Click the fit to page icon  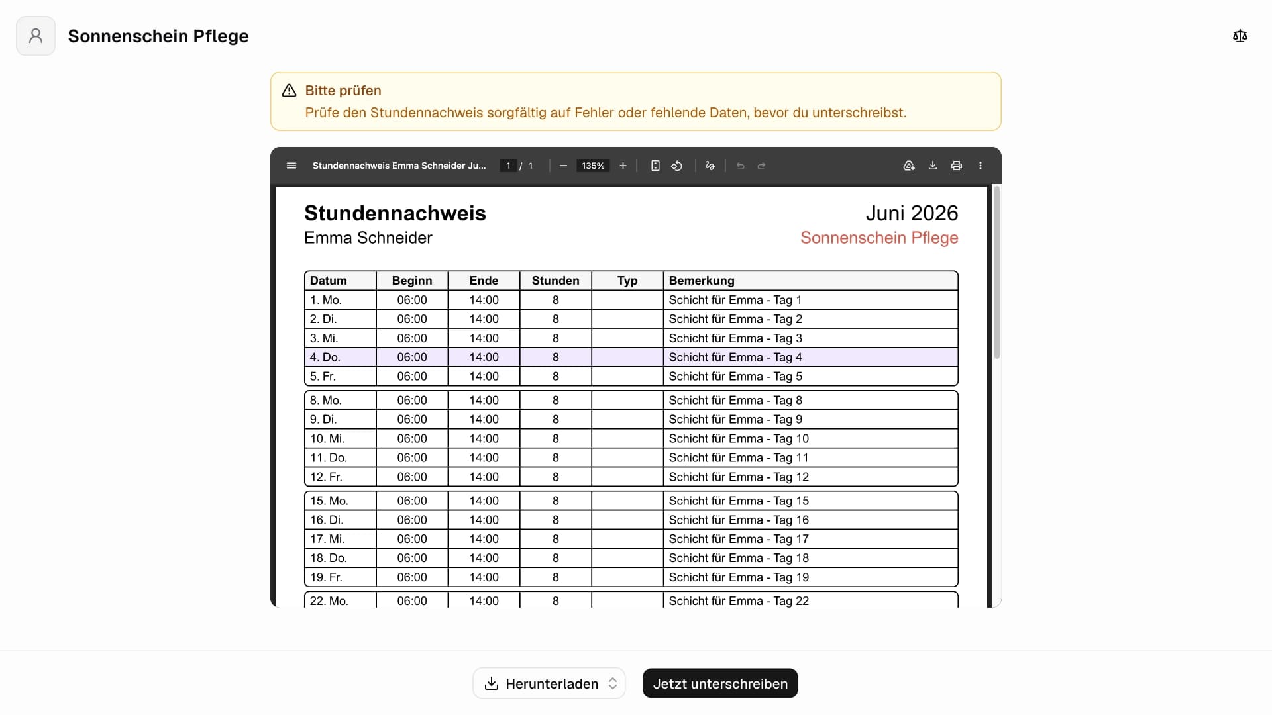(655, 166)
